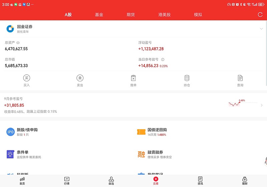The width and height of the screenshot is (267, 187).
Task: Open the 国债逆回购 ticket icon
Action: coord(141,132)
